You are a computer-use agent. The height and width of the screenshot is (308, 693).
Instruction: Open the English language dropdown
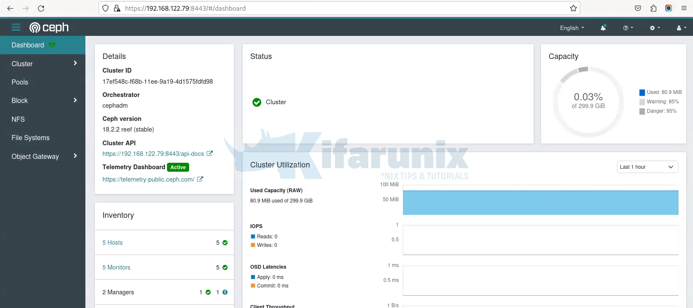click(572, 28)
